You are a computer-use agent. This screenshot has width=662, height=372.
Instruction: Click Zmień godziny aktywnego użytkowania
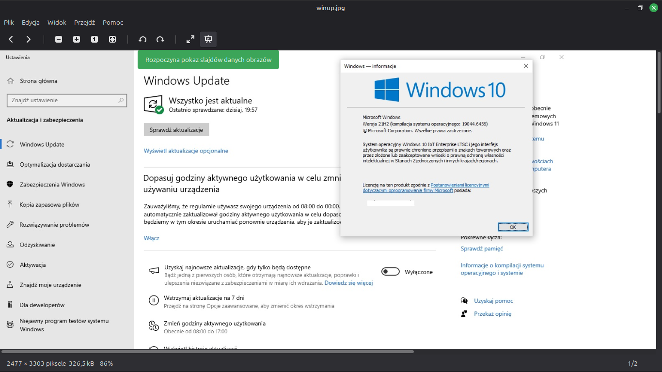[215, 323]
